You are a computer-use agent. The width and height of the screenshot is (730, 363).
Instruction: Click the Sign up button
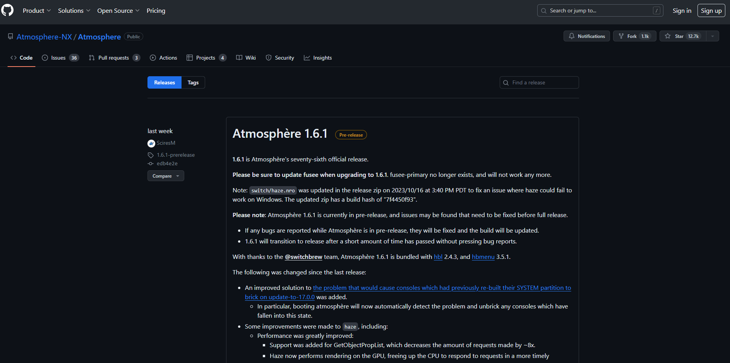click(711, 10)
